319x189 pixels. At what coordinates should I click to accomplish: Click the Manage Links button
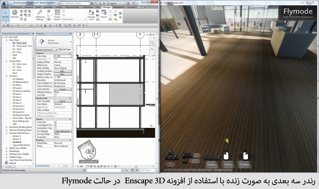91,15
